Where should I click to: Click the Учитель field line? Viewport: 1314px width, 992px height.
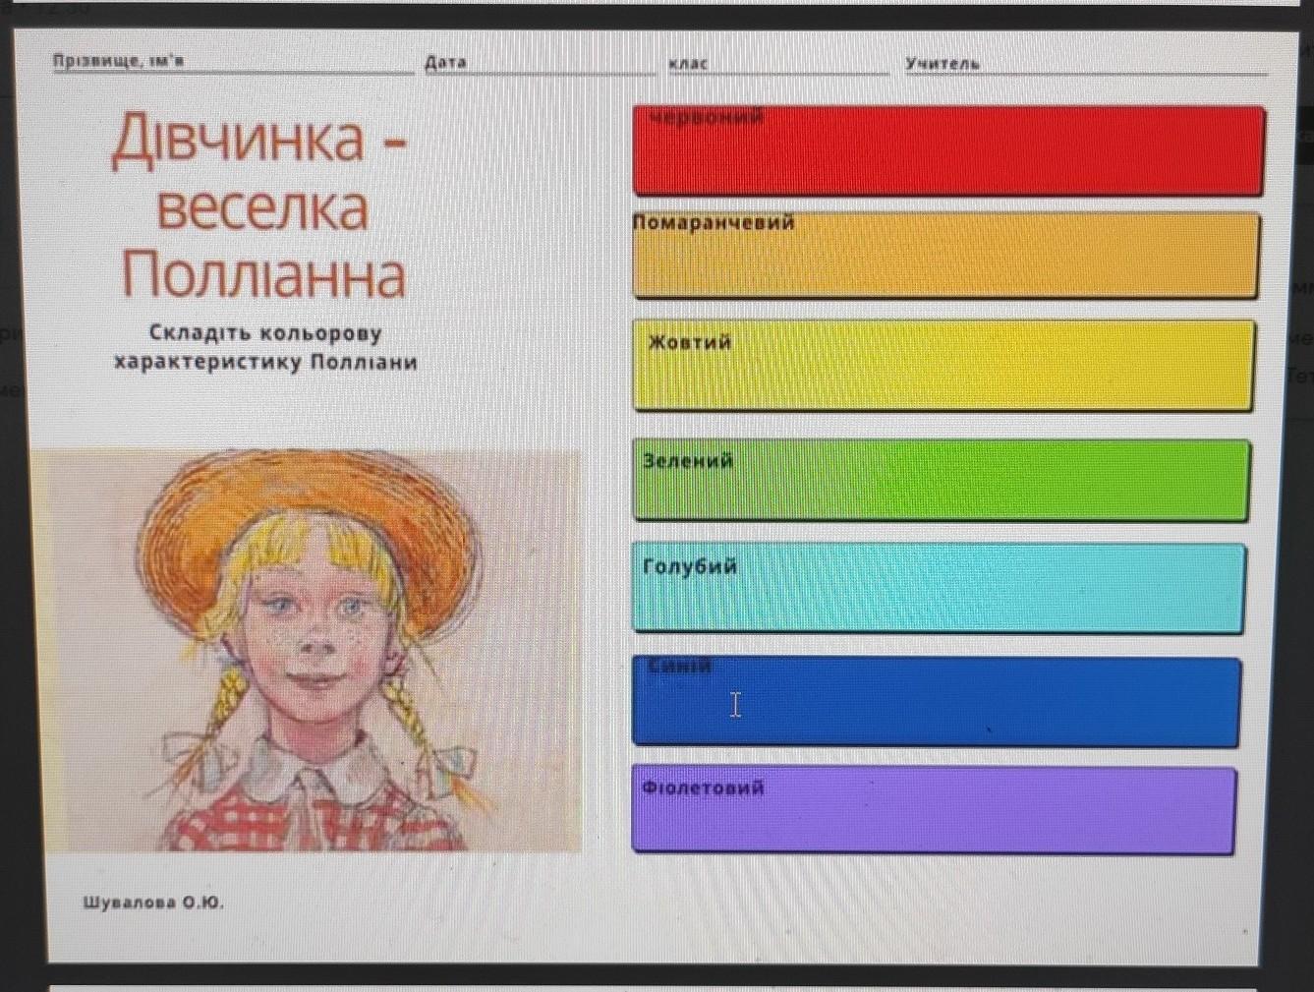[x=1086, y=64]
